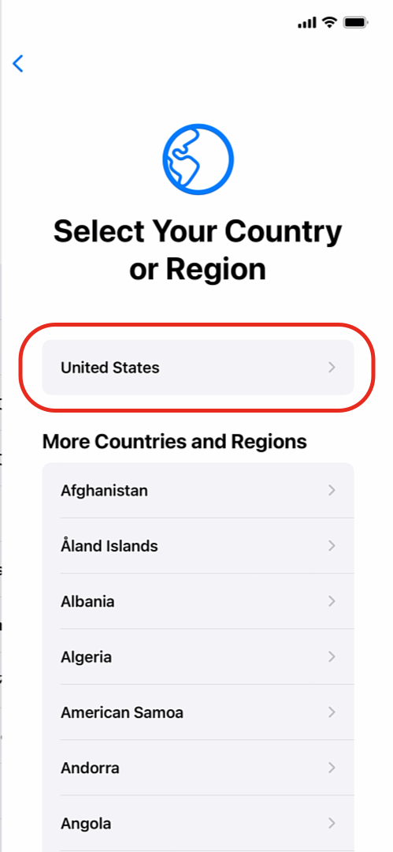
Task: Select Åland Islands from the list
Action: 198,546
